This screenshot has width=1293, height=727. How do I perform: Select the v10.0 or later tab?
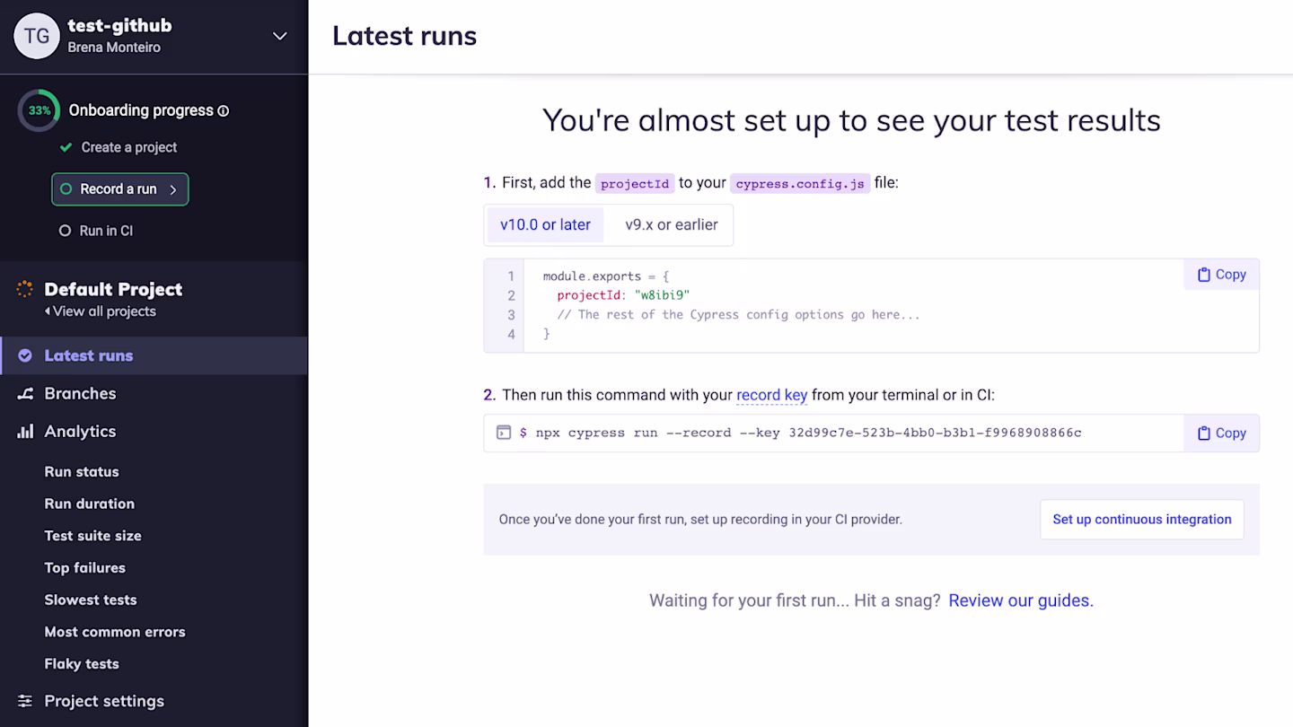pyautogui.click(x=545, y=224)
